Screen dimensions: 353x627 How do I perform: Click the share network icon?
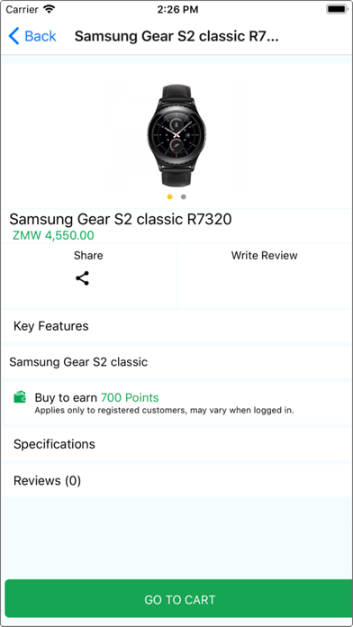click(82, 278)
